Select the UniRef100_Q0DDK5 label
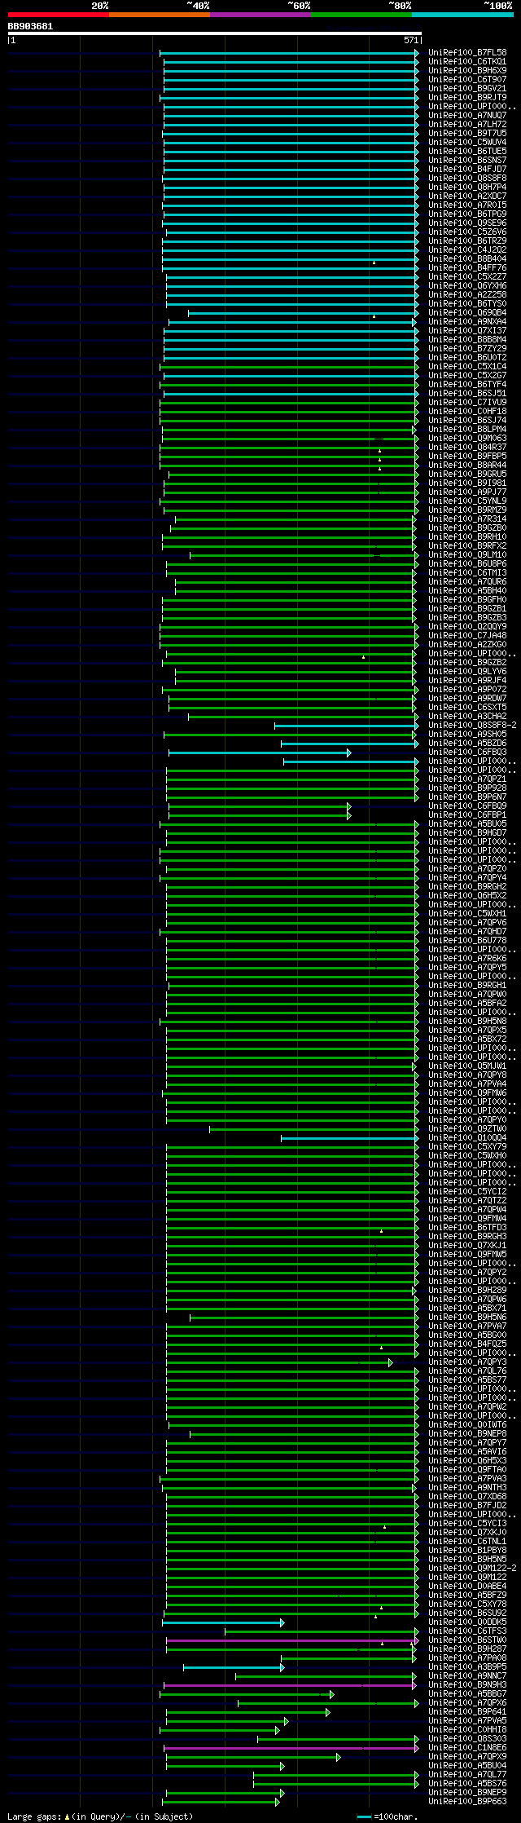The height and width of the screenshot is (1823, 521). tap(467, 1622)
